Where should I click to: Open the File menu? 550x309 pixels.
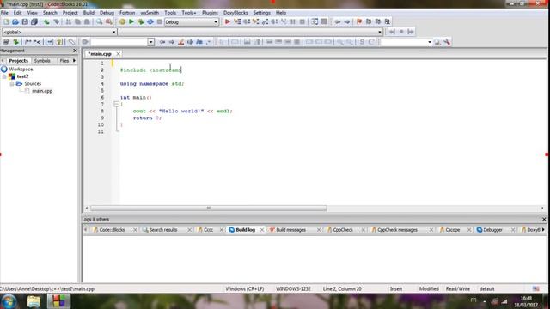coord(4,13)
